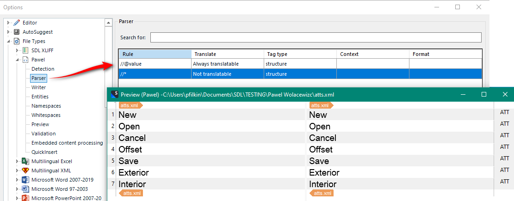Open Embedded content processing item

point(67,143)
